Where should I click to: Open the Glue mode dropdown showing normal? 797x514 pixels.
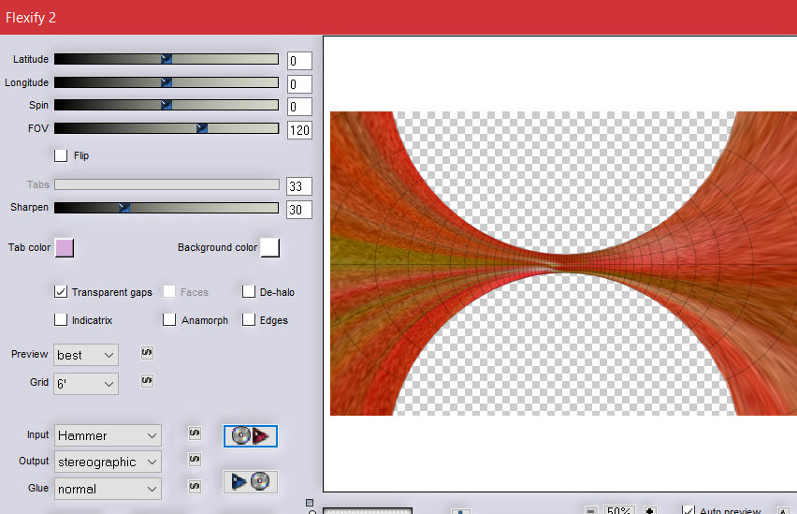108,489
